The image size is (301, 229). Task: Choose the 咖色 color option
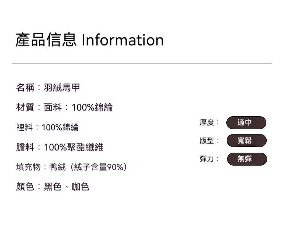80,186
